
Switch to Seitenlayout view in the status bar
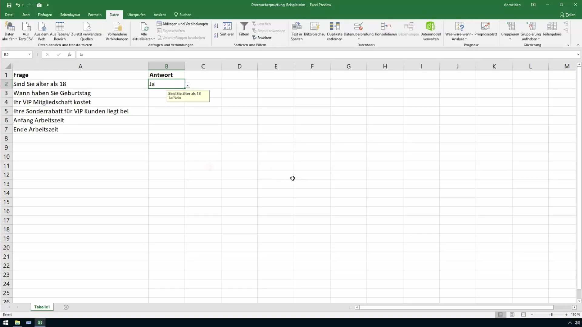[x=512, y=315]
